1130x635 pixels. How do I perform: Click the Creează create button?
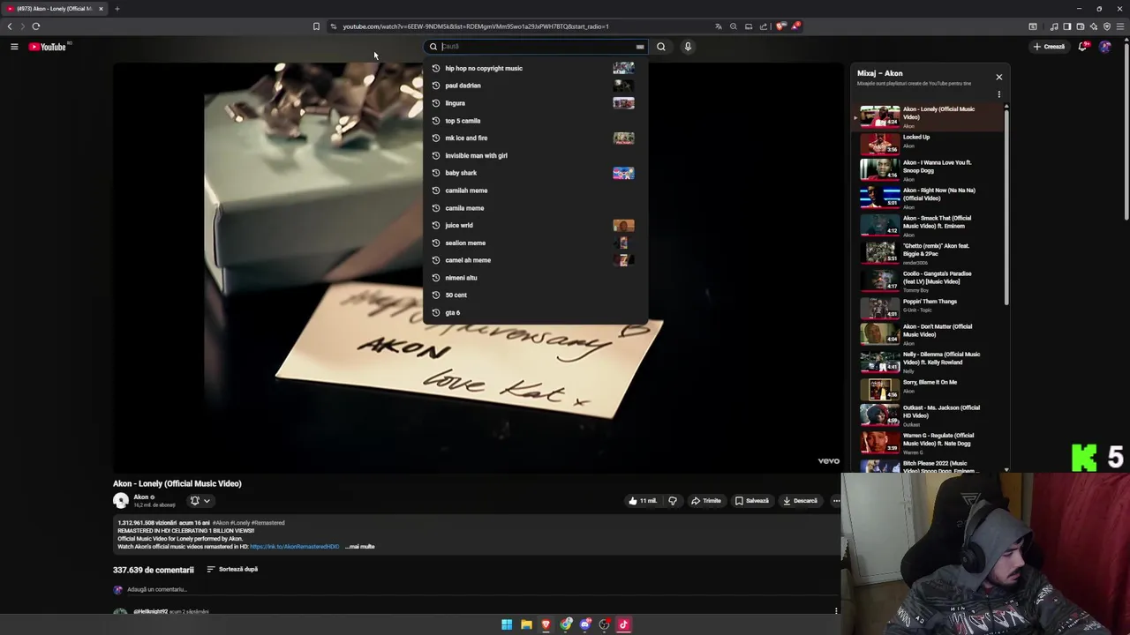point(1049,47)
